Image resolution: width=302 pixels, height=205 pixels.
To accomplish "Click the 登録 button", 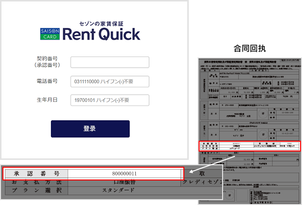I will point(90,128).
